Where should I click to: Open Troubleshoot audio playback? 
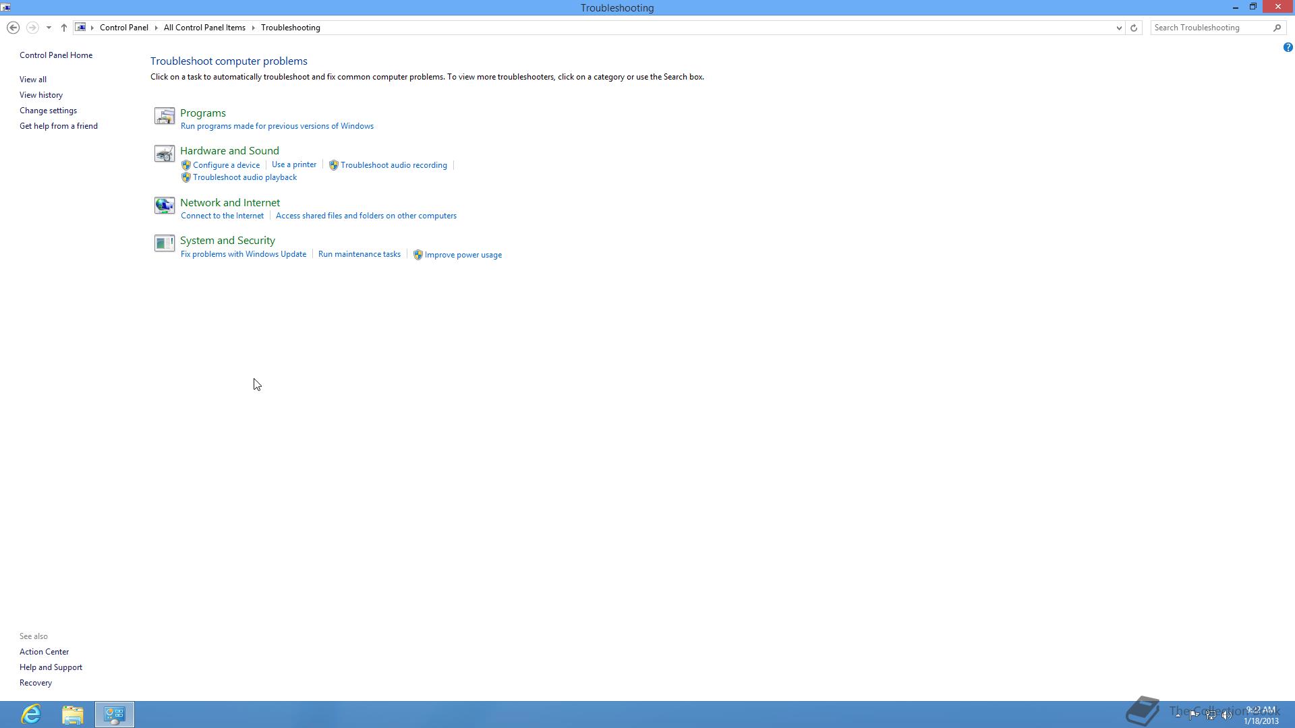pos(245,177)
